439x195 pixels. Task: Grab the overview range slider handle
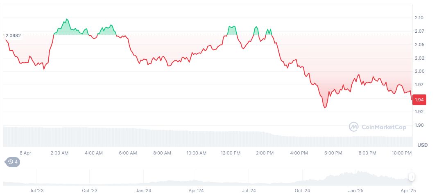click(411, 177)
